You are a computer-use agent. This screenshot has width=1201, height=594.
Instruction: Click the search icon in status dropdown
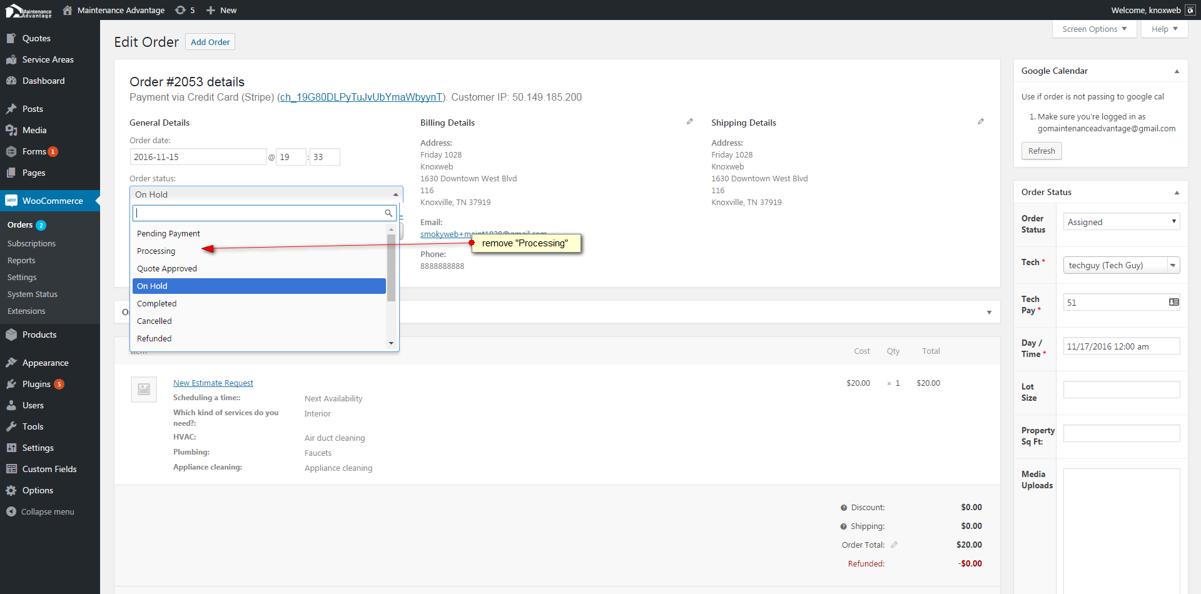point(388,213)
